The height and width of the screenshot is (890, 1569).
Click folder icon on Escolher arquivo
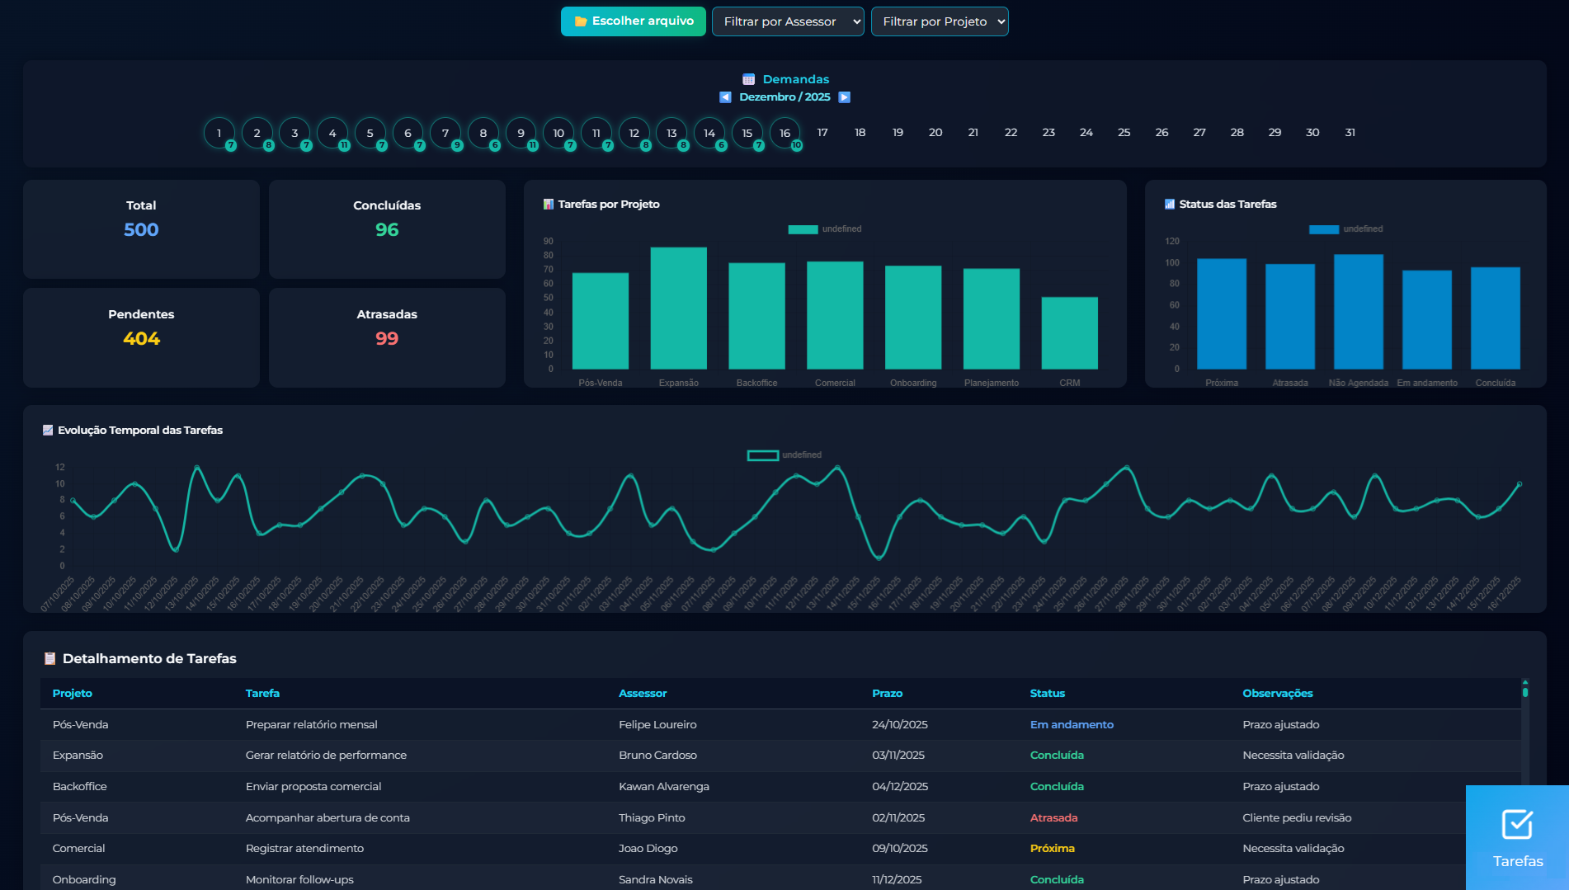(581, 21)
